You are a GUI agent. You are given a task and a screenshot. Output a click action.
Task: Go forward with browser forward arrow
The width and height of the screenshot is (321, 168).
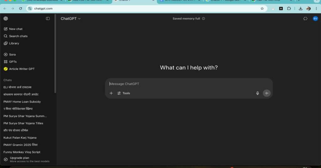[x=13, y=8]
